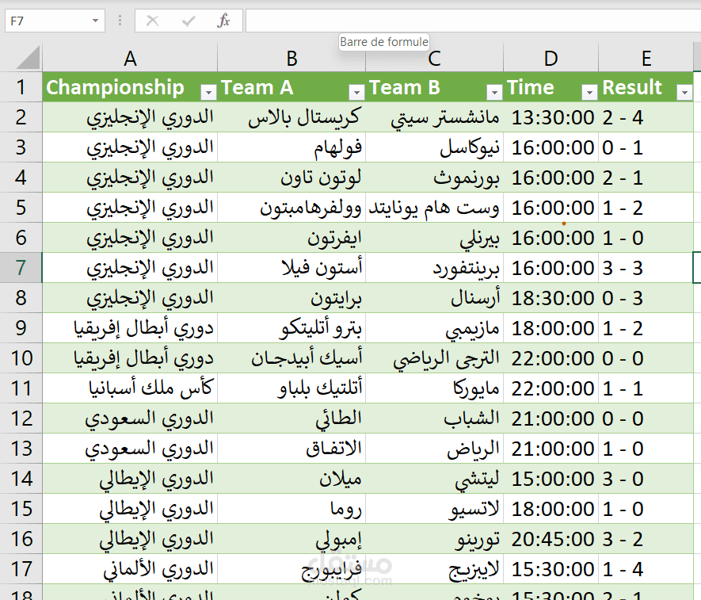Screen dimensions: 701x600
Task: Select cell with time 13:30:00
Action: point(551,117)
